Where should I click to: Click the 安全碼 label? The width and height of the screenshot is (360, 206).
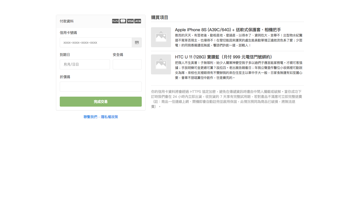click(x=118, y=55)
